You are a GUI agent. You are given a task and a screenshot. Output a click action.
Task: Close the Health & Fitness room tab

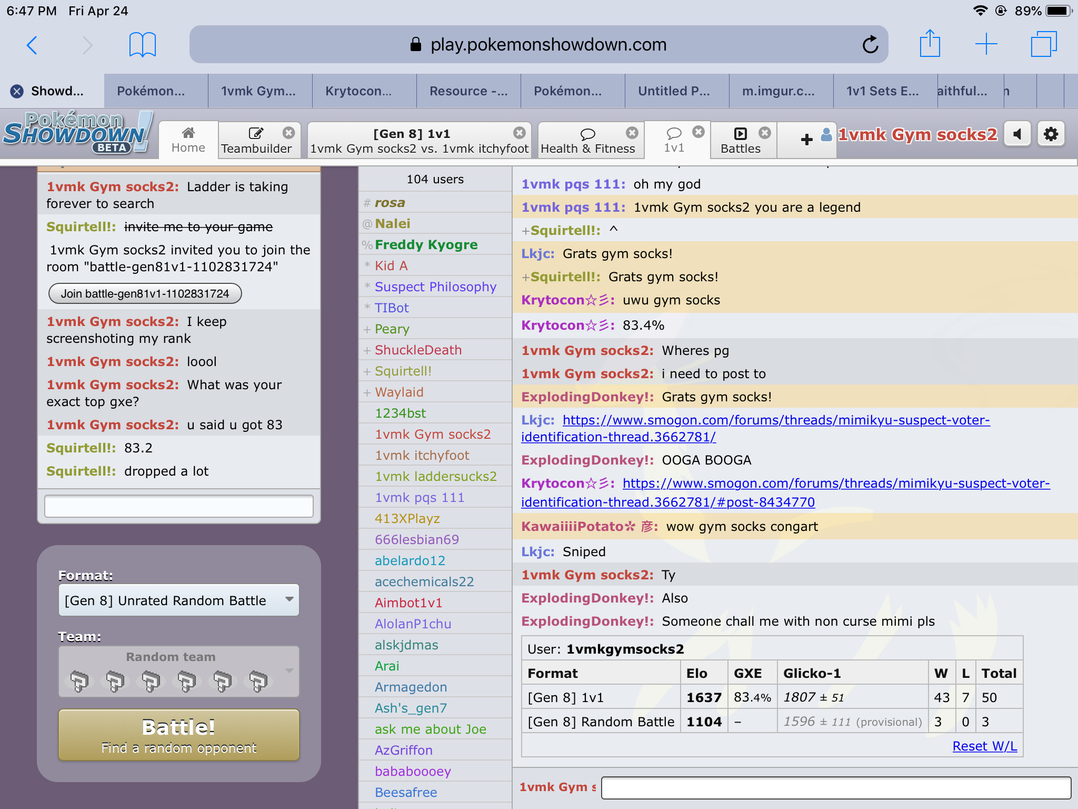pos(632,133)
